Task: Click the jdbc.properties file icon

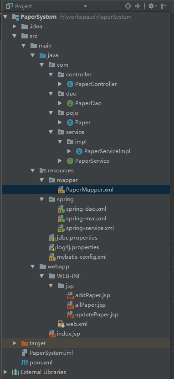Action: tap(52, 238)
